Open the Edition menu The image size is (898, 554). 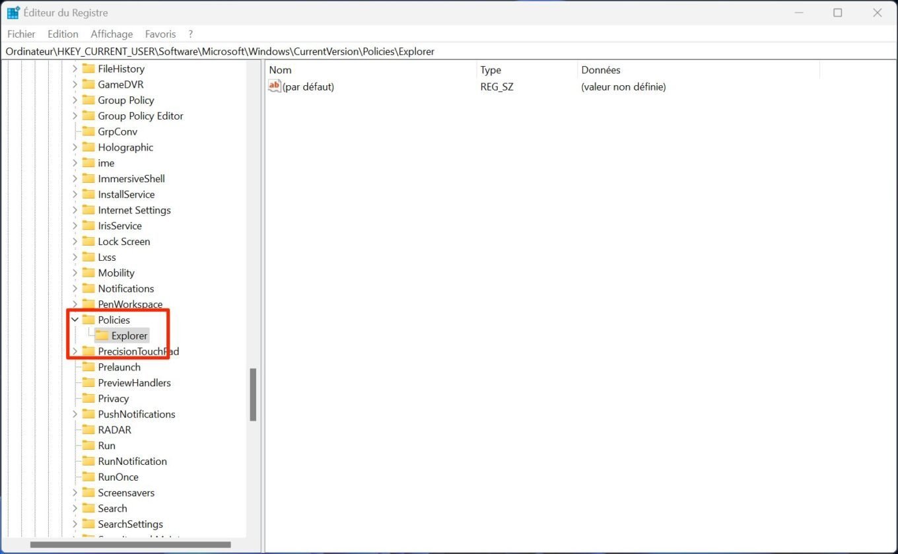pyautogui.click(x=63, y=34)
